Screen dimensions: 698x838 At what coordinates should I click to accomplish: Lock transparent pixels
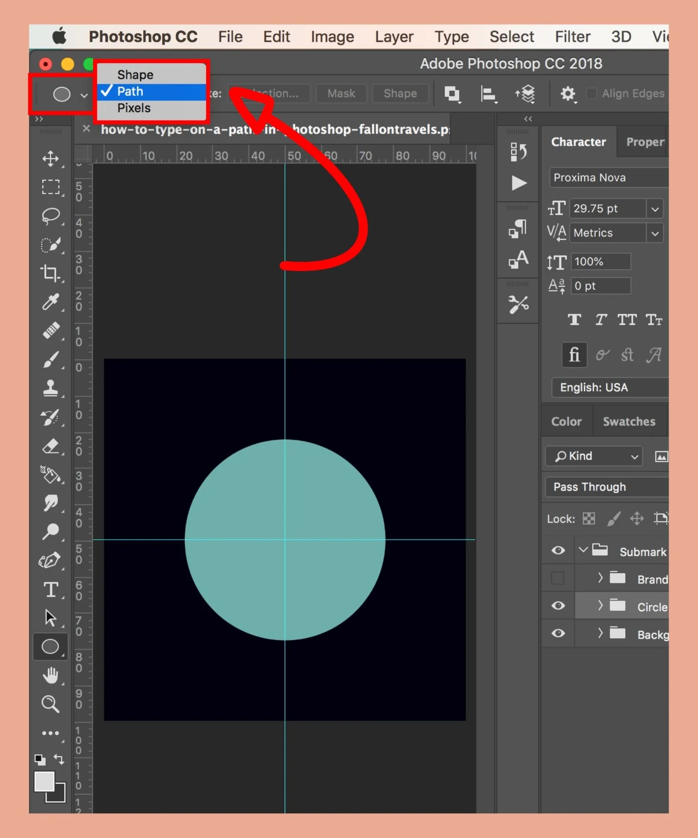point(589,519)
